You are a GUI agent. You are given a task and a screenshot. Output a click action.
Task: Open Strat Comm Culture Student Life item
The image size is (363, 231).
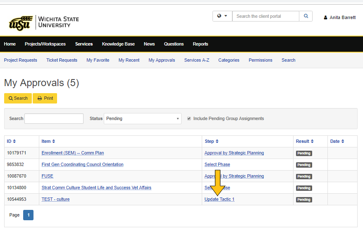(96, 188)
